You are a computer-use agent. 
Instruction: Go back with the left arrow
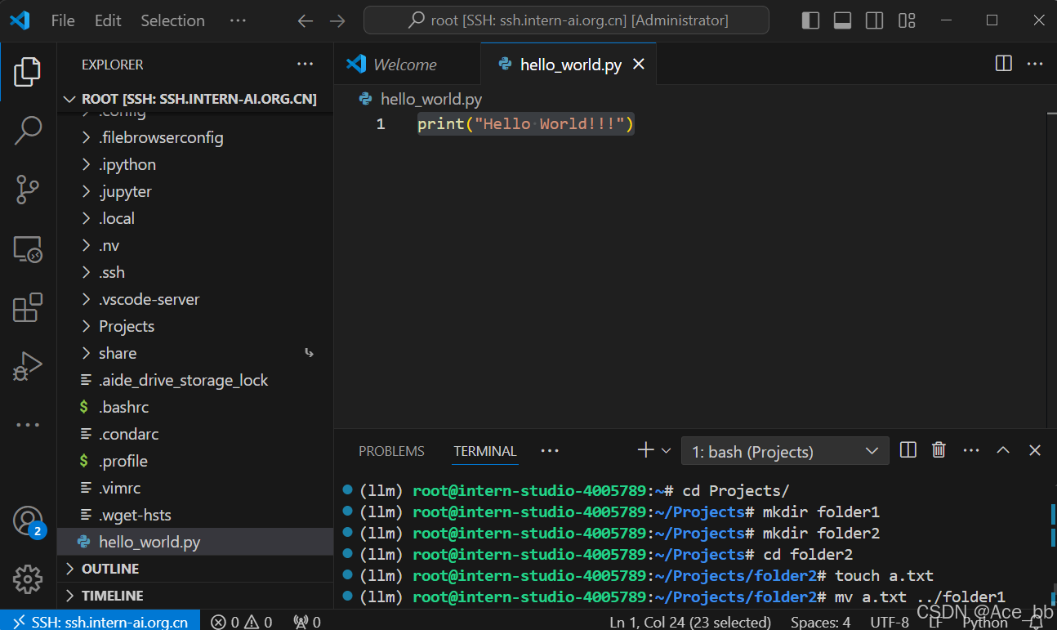pos(306,20)
